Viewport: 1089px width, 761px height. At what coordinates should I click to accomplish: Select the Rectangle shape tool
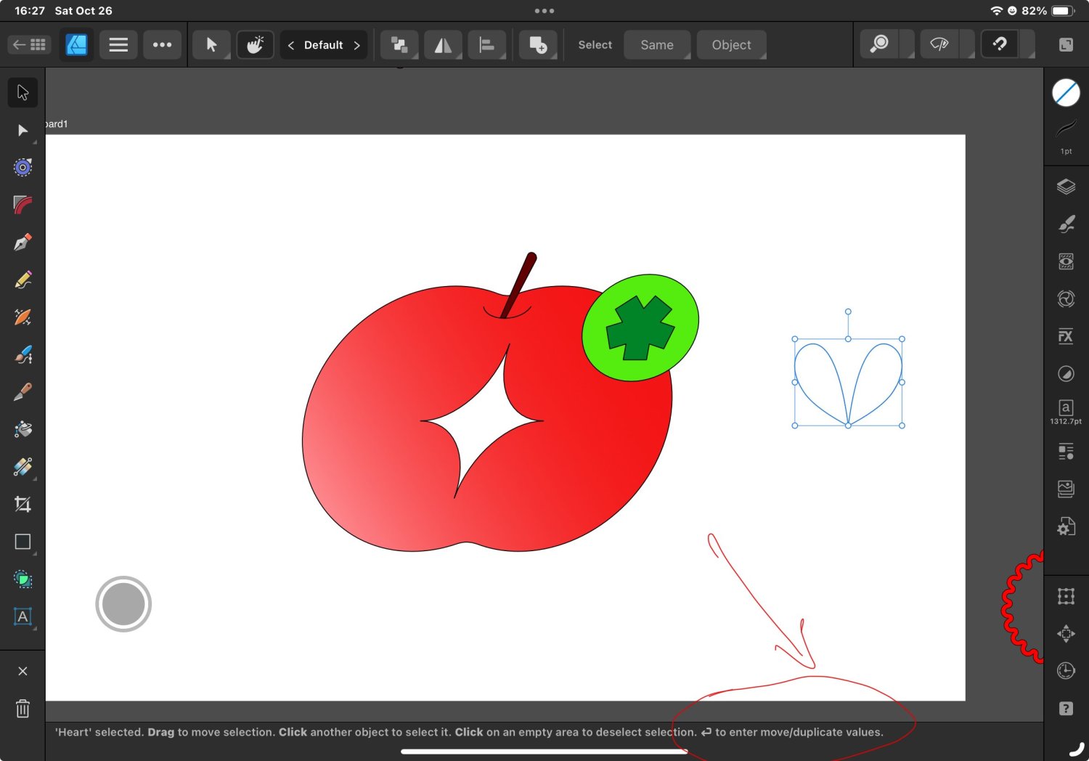click(23, 542)
